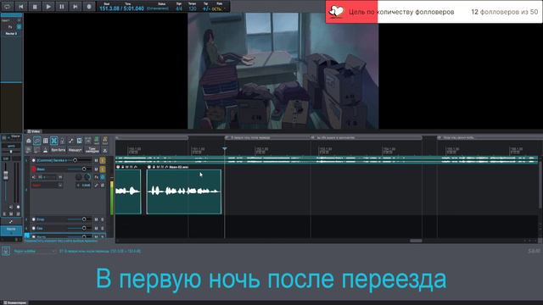Open the Fx button above Nectar 3
This screenshot has width=543, height=305.
click(10, 26)
